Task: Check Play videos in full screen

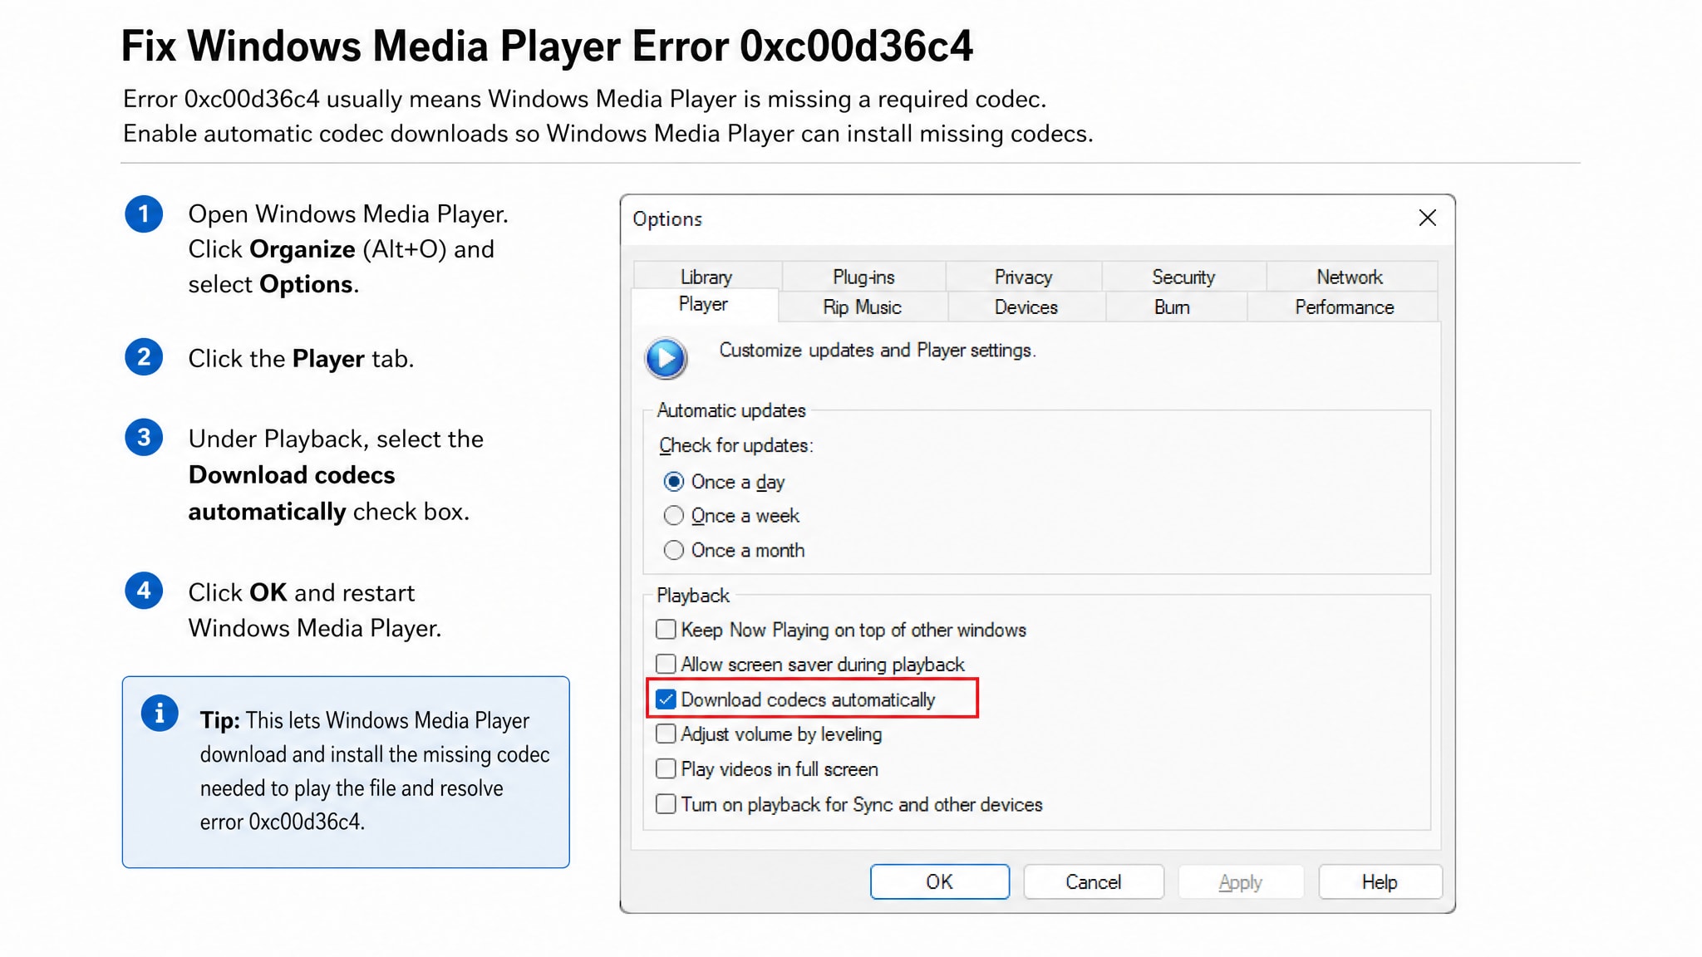Action: (666, 769)
